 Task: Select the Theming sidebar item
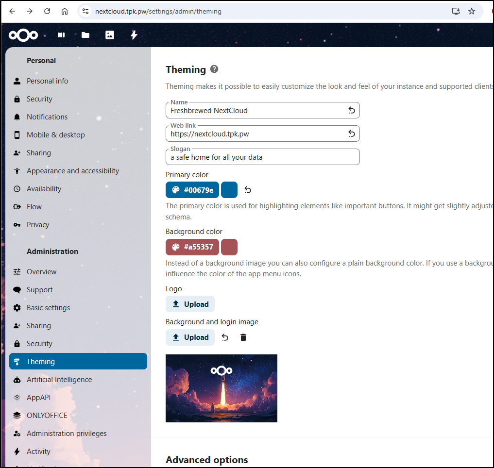point(78,361)
